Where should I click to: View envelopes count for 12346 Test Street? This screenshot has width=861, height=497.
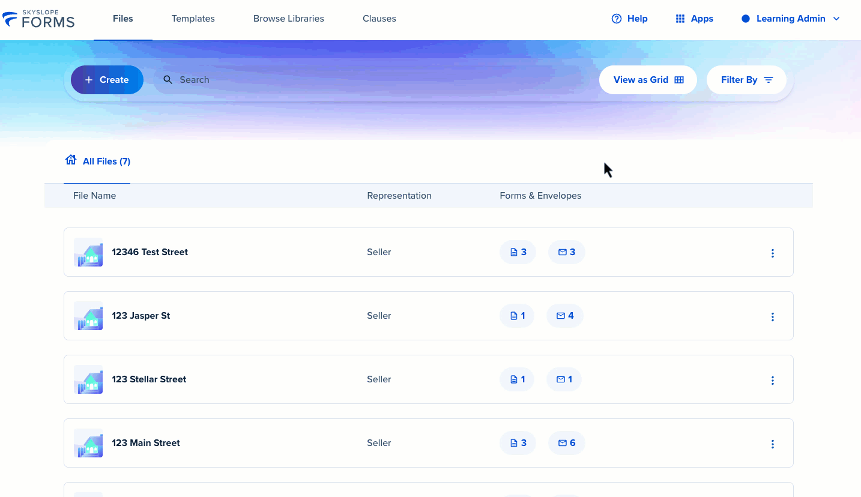pos(567,252)
